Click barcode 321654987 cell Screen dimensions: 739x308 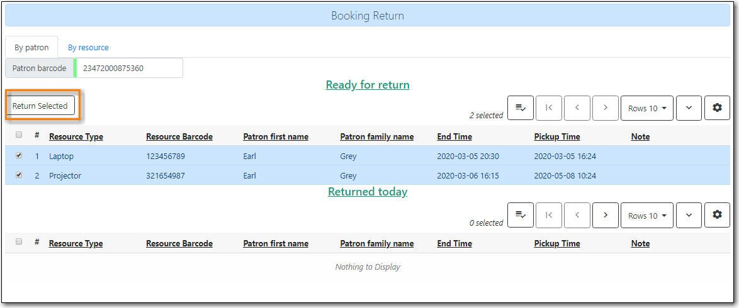coord(166,175)
